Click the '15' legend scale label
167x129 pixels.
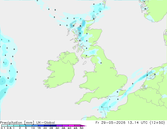coord(39,128)
